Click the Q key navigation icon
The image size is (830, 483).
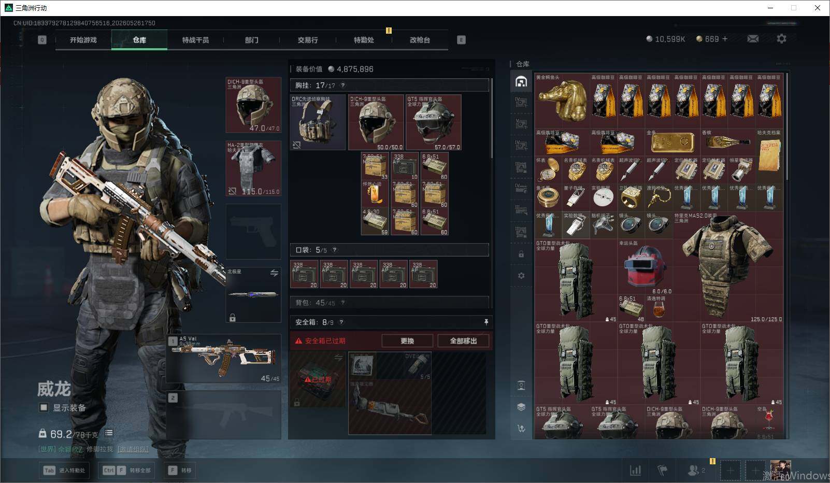(42, 40)
